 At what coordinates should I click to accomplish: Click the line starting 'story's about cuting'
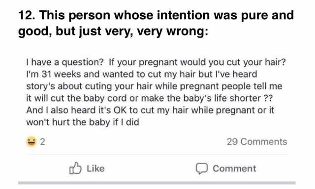pyautogui.click(x=154, y=86)
